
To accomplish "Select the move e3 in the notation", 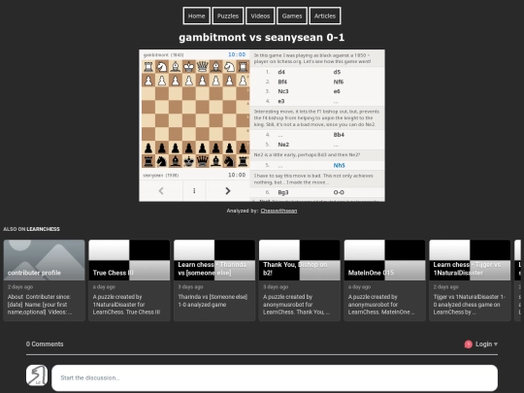I will click(281, 101).
